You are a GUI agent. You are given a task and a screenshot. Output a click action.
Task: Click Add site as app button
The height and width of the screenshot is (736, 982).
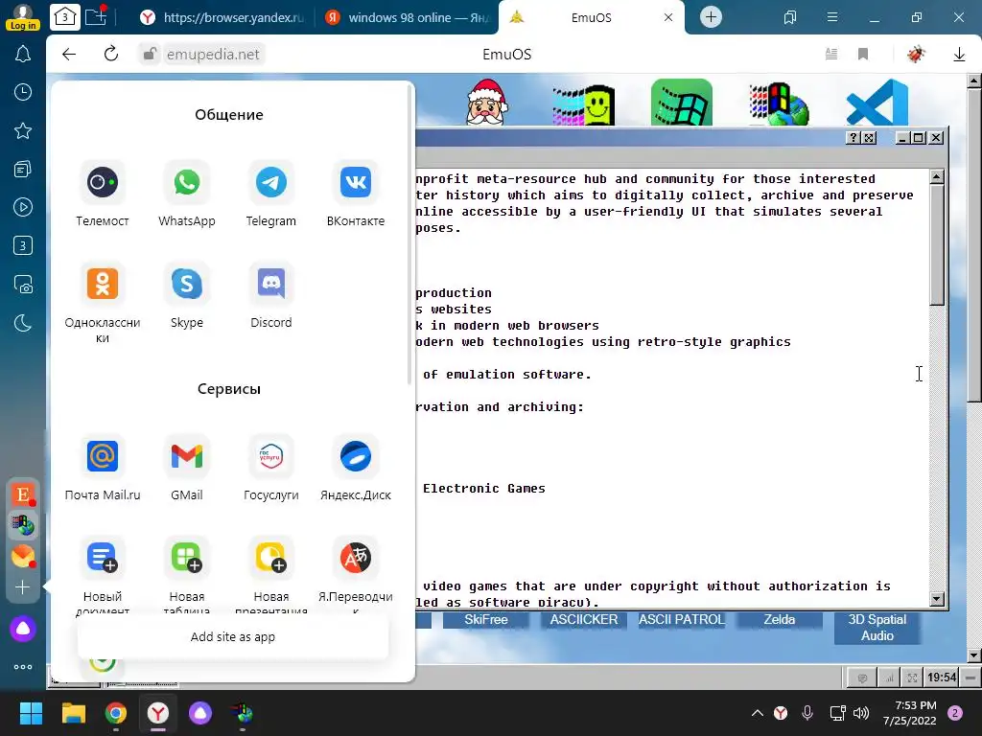pyautogui.click(x=233, y=636)
